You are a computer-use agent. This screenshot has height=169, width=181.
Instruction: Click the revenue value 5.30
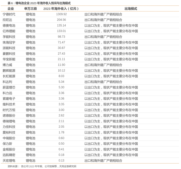(62, 87)
